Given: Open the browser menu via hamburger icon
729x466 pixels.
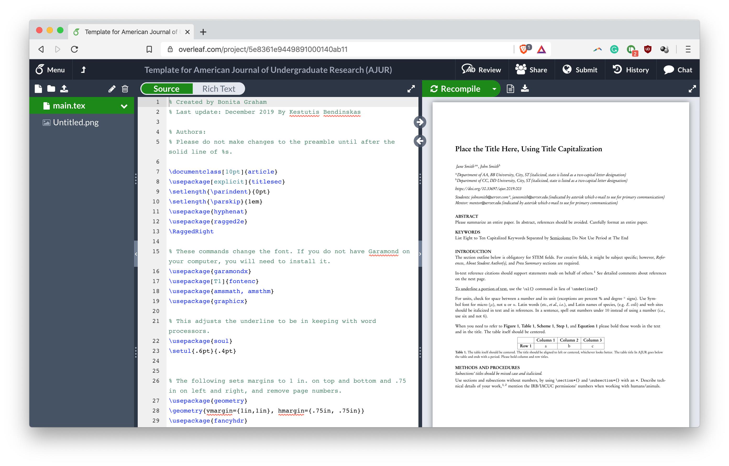Looking at the screenshot, I should pyautogui.click(x=688, y=49).
